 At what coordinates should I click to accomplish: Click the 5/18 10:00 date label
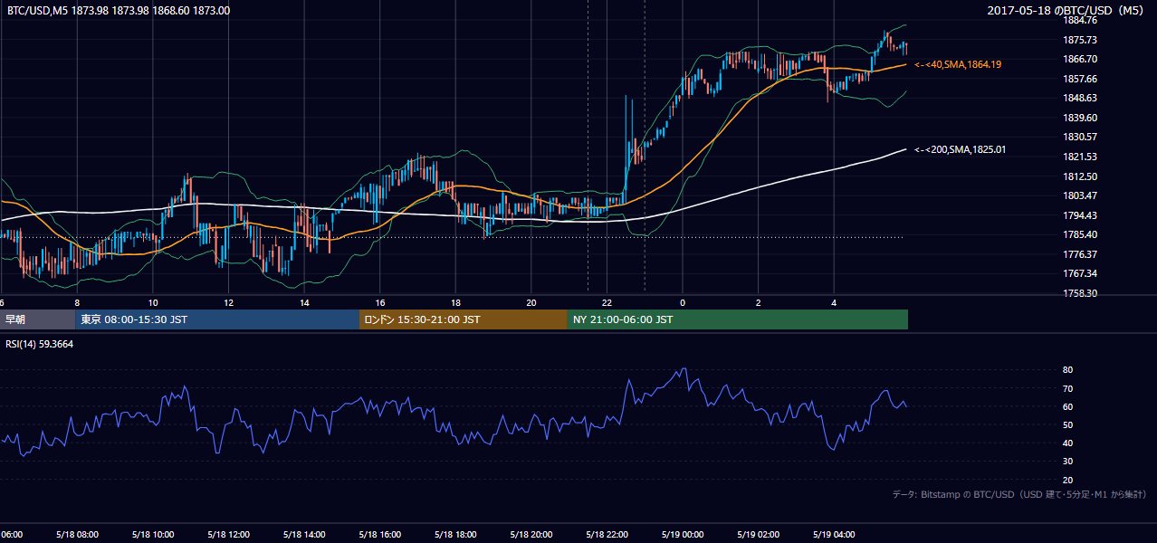153,535
